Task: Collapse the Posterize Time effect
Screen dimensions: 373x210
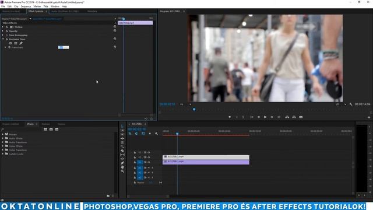Action: point(3,39)
